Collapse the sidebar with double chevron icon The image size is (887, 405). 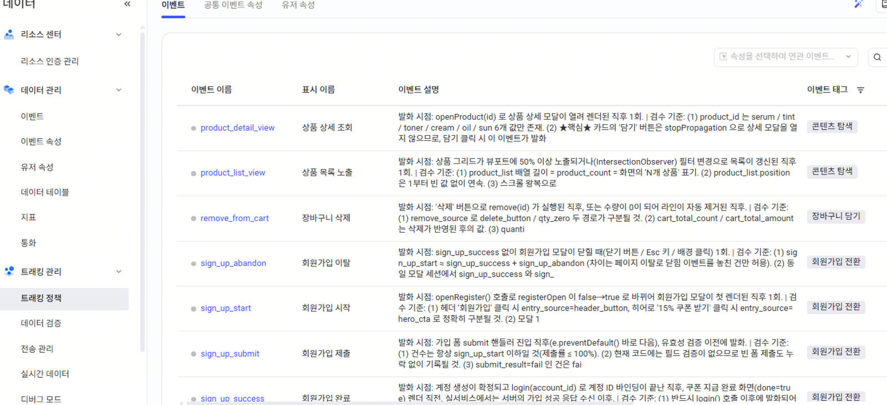(127, 4)
